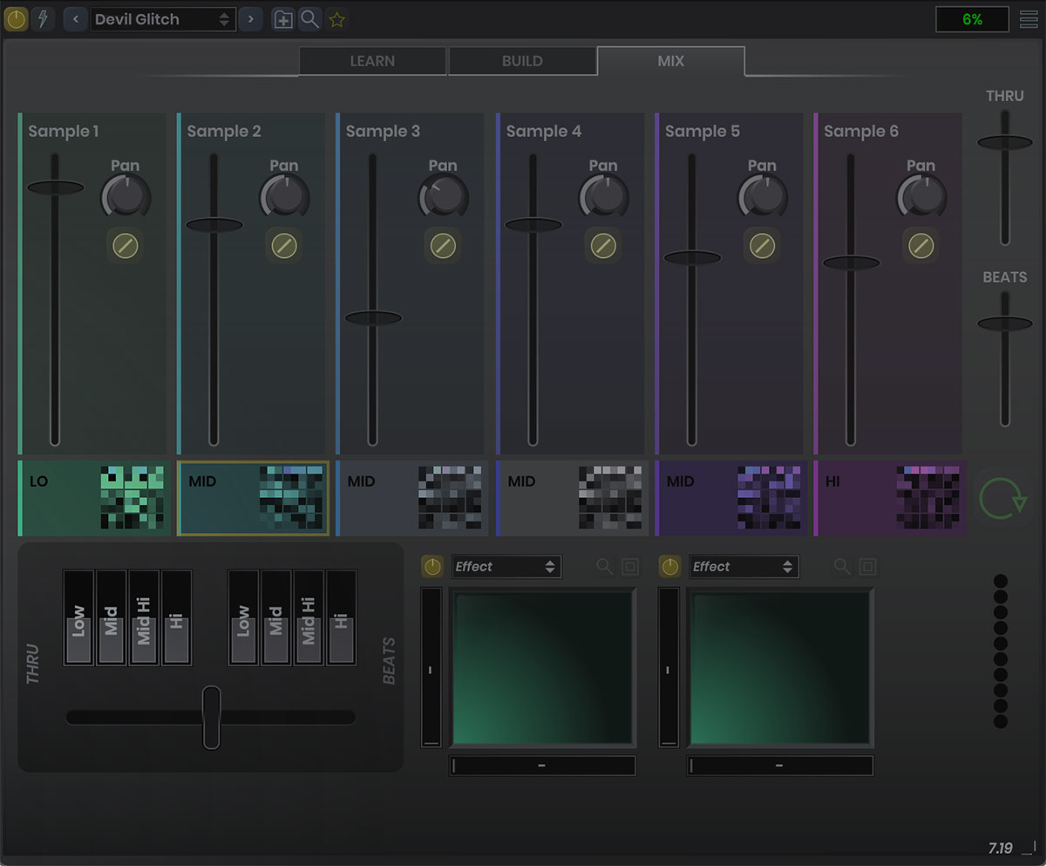Click the loop regenerate icon beside sample waveforms
Image resolution: width=1046 pixels, height=866 pixels.
[1004, 498]
